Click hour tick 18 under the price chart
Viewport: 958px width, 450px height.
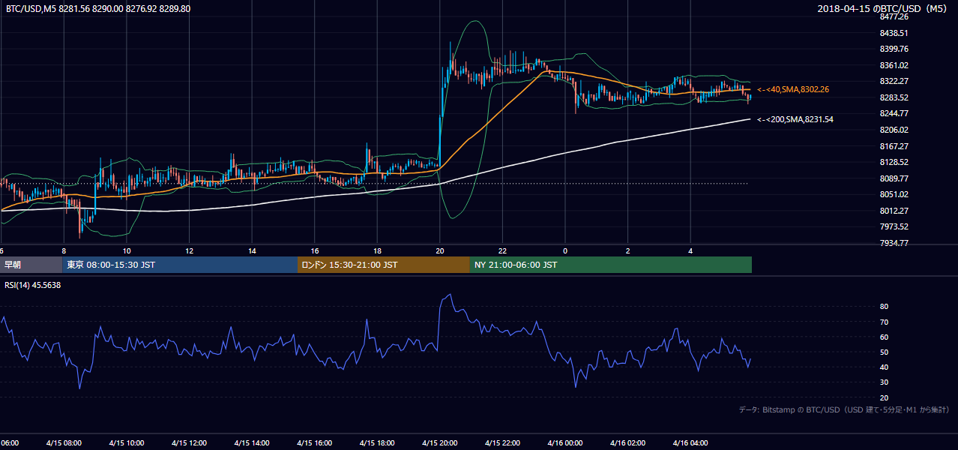pyautogui.click(x=377, y=251)
